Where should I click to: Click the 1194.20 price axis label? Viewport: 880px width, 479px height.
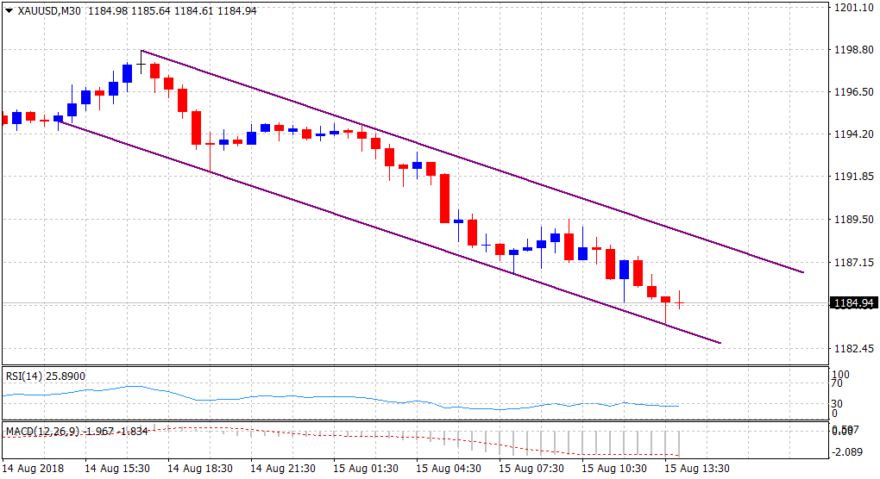pyautogui.click(x=851, y=134)
